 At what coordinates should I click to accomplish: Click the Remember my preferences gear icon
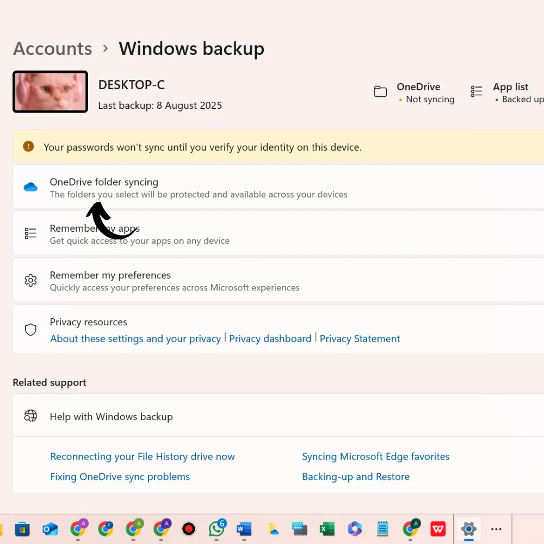[x=30, y=280]
